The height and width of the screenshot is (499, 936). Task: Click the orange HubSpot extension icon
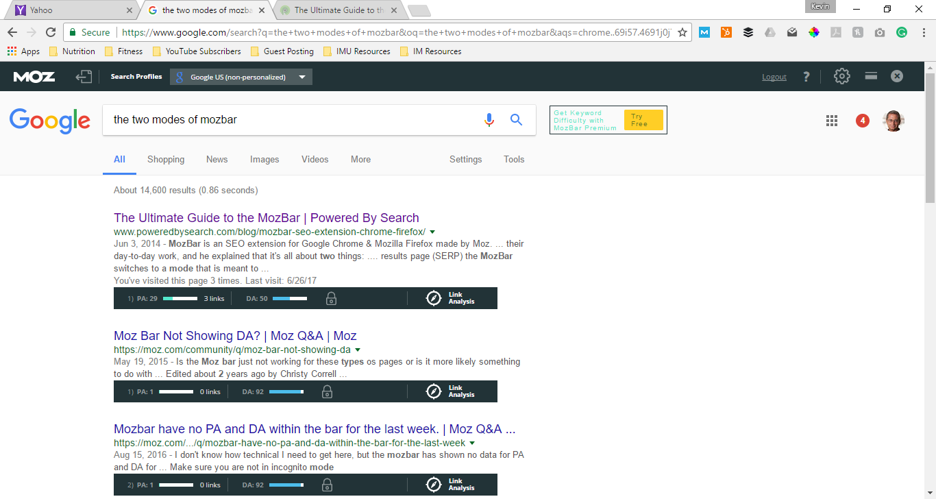pos(726,32)
